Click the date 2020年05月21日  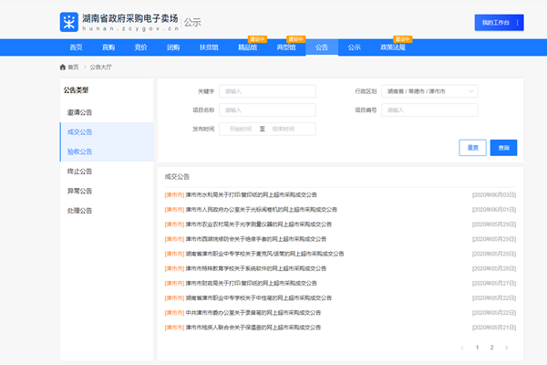click(494, 328)
